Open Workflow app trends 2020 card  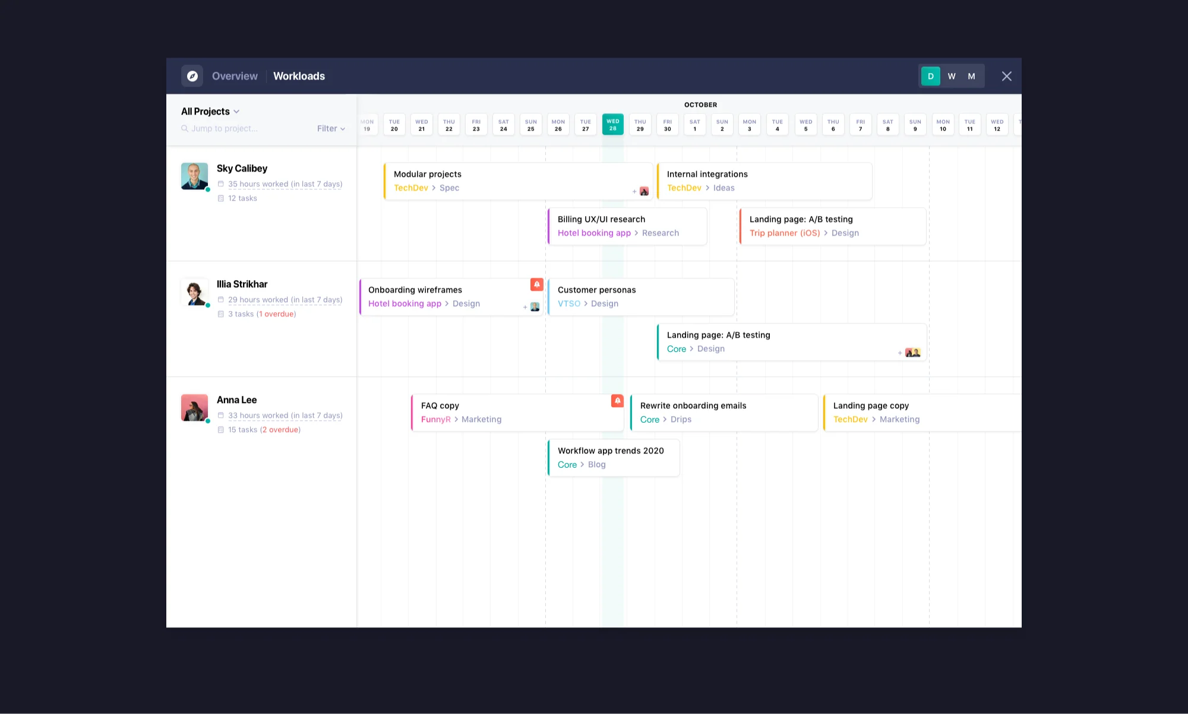click(614, 458)
